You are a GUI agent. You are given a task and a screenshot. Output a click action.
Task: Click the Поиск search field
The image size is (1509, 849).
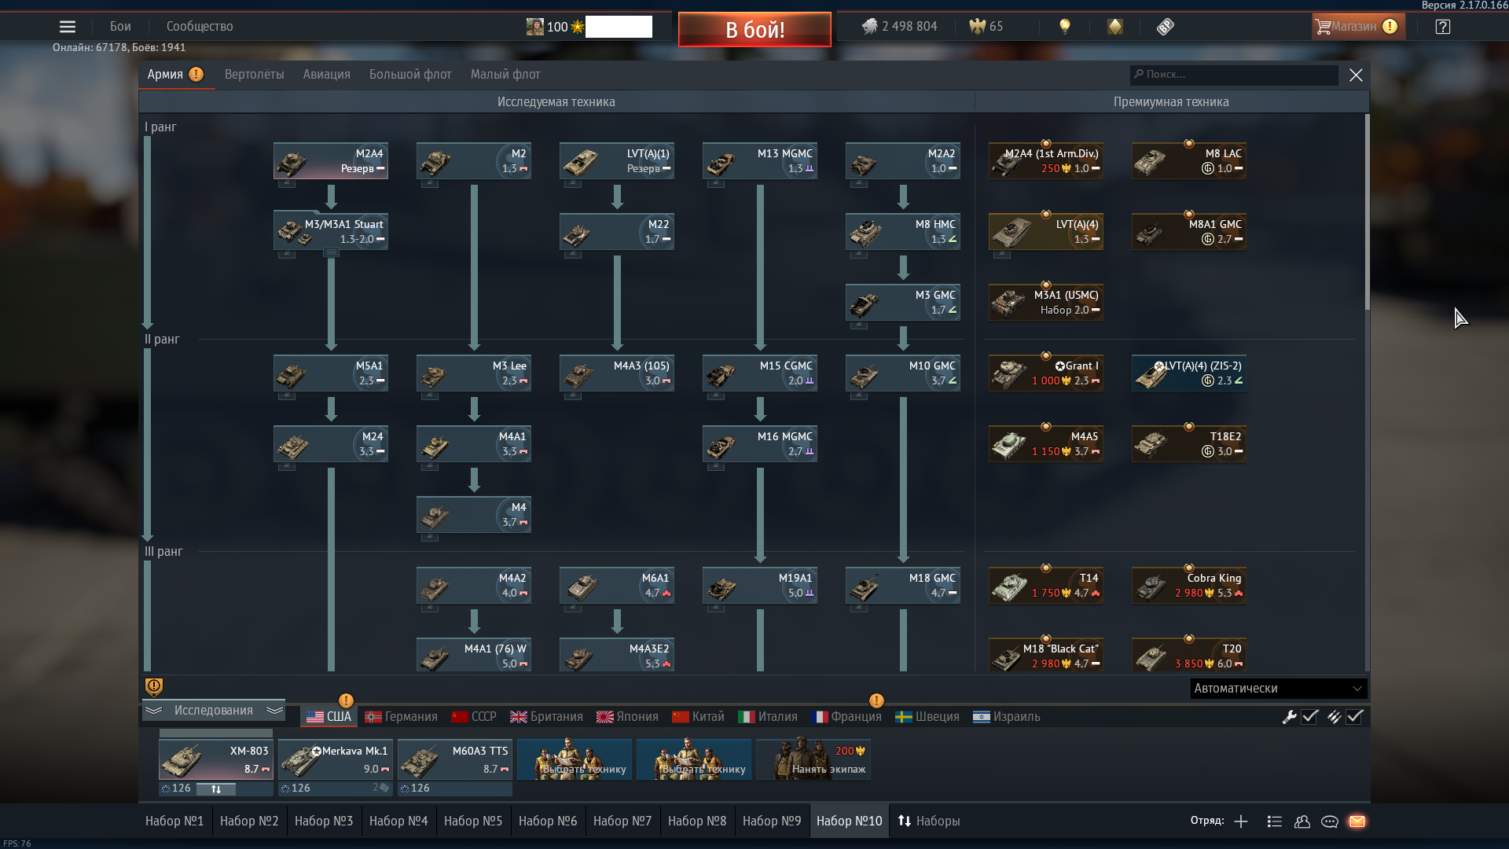coord(1234,75)
